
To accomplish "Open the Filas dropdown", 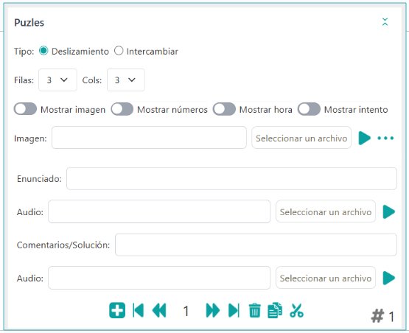I will point(57,80).
